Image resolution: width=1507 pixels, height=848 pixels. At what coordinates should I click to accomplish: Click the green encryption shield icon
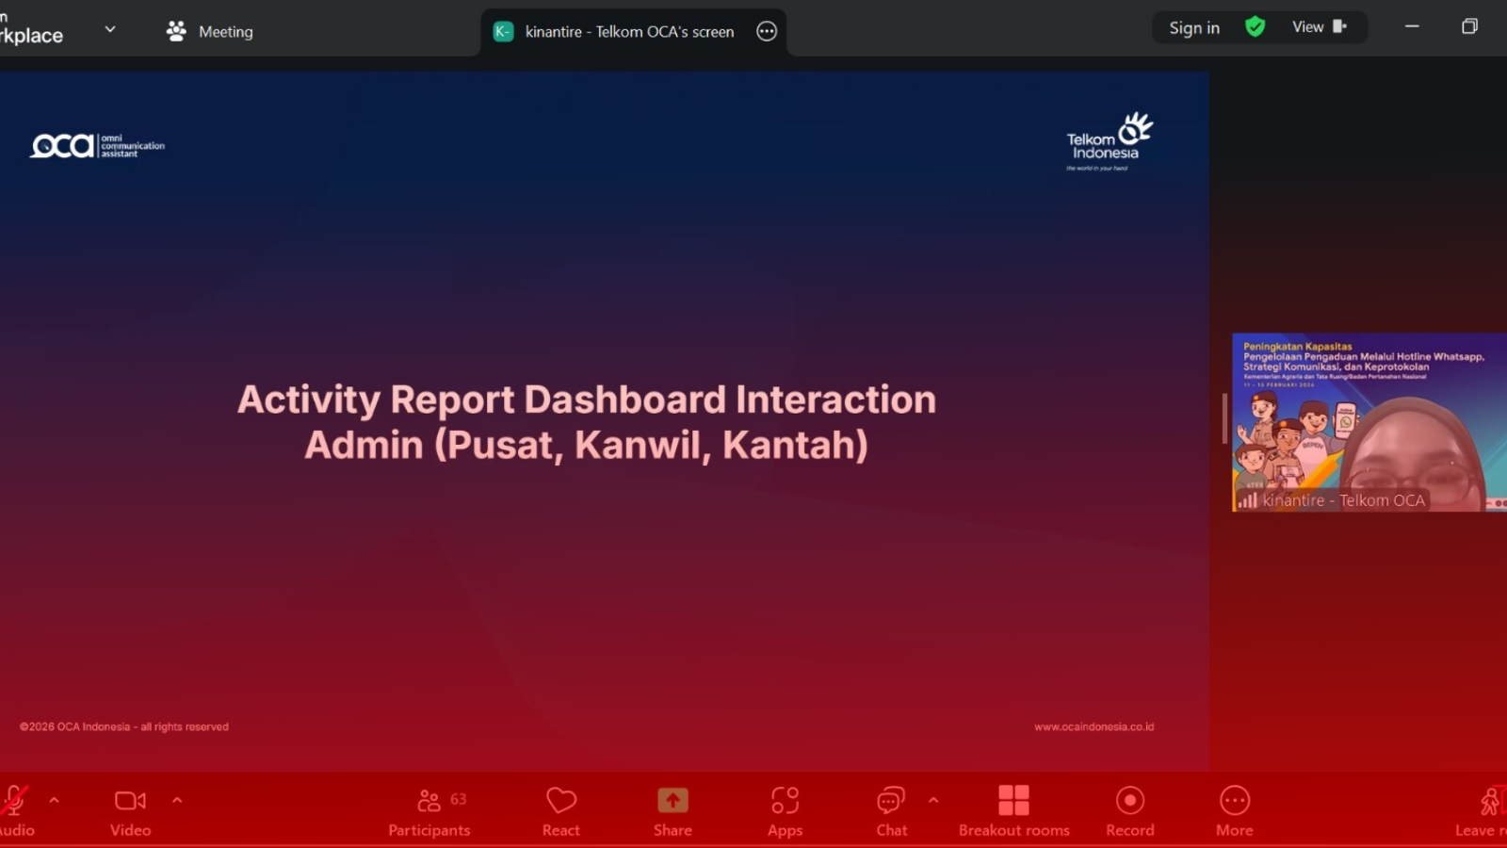[1255, 27]
